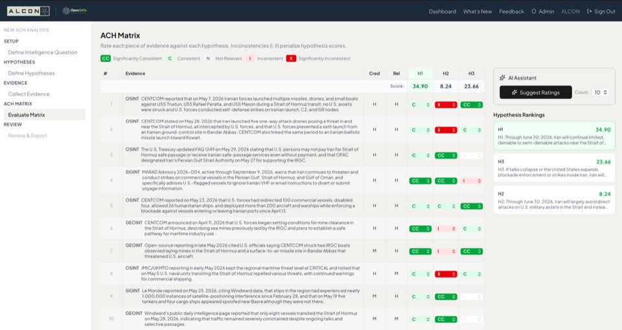Screen dimensions: 622x330
Task: Select the H2 hypothesis ranking card
Action: coord(554,200)
